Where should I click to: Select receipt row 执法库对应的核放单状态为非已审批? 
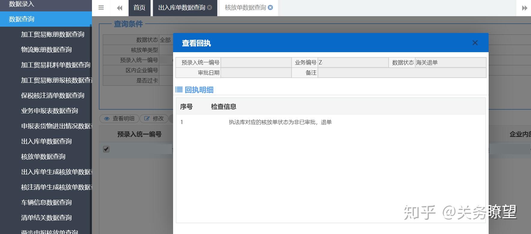tap(331, 122)
